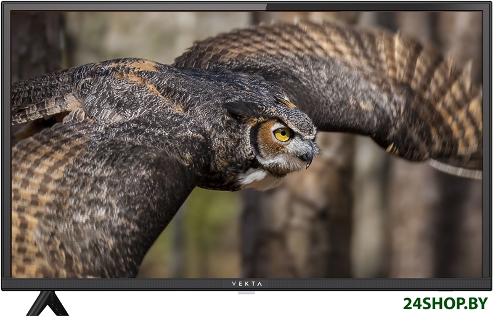Click the "24" digits in the watermark
Image resolution: width=493 pixels, height=316 pixels.
[412, 303]
